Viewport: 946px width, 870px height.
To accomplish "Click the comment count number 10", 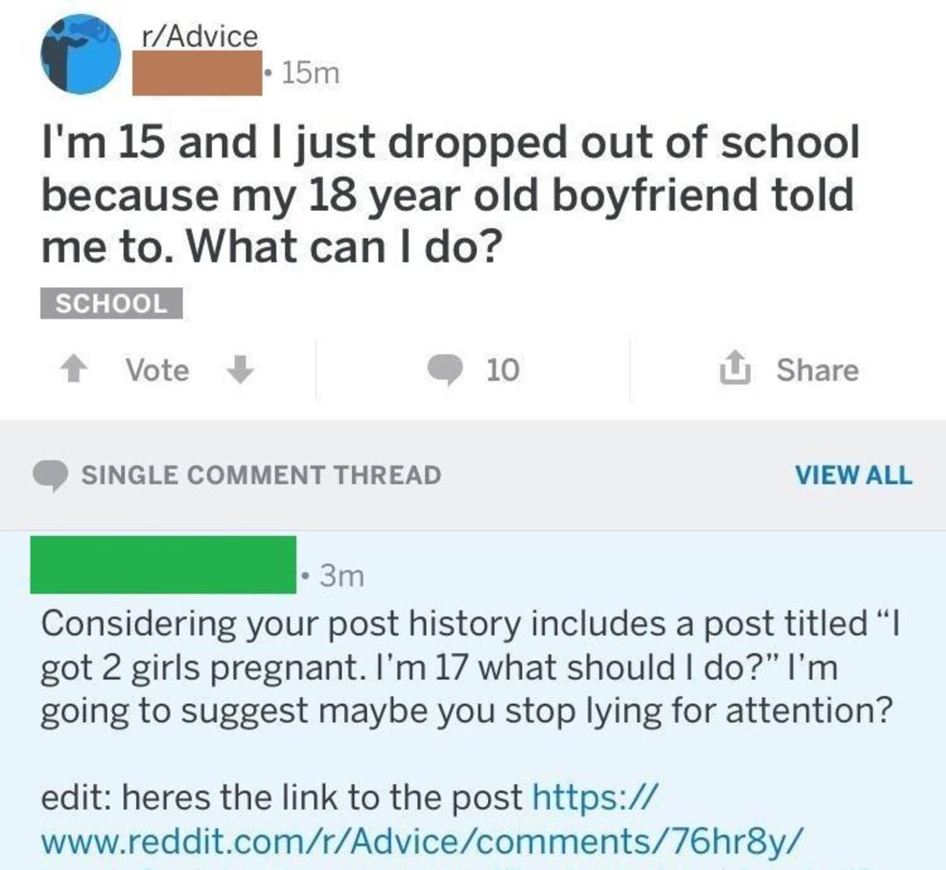I will pos(503,371).
